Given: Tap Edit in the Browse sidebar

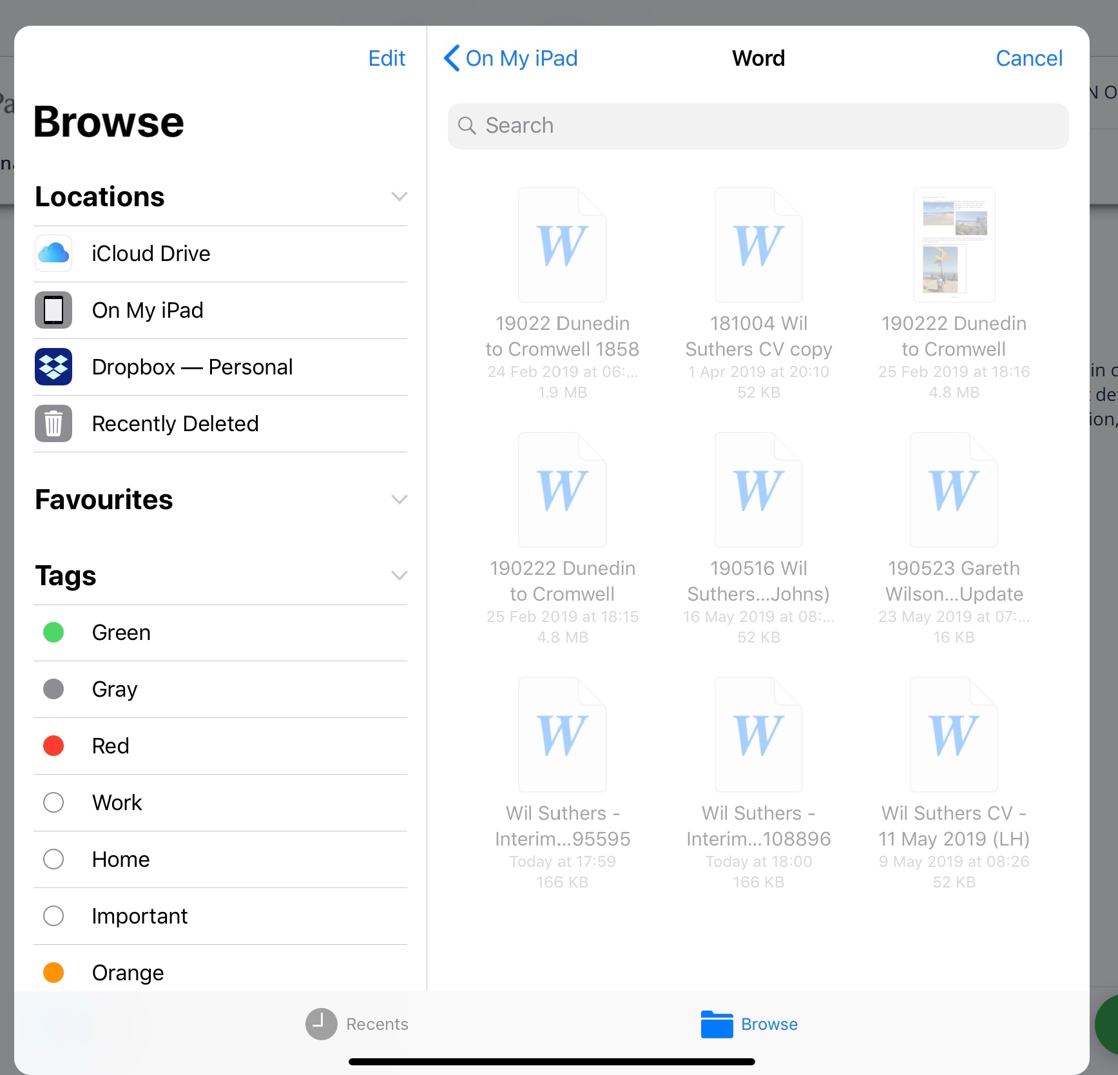Looking at the screenshot, I should [x=387, y=58].
